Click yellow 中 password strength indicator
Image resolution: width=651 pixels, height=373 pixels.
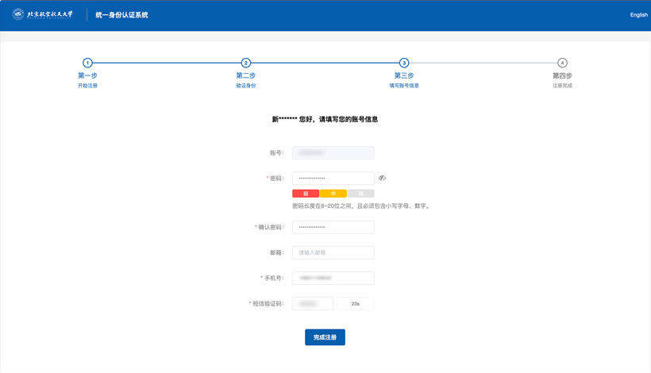coord(333,194)
